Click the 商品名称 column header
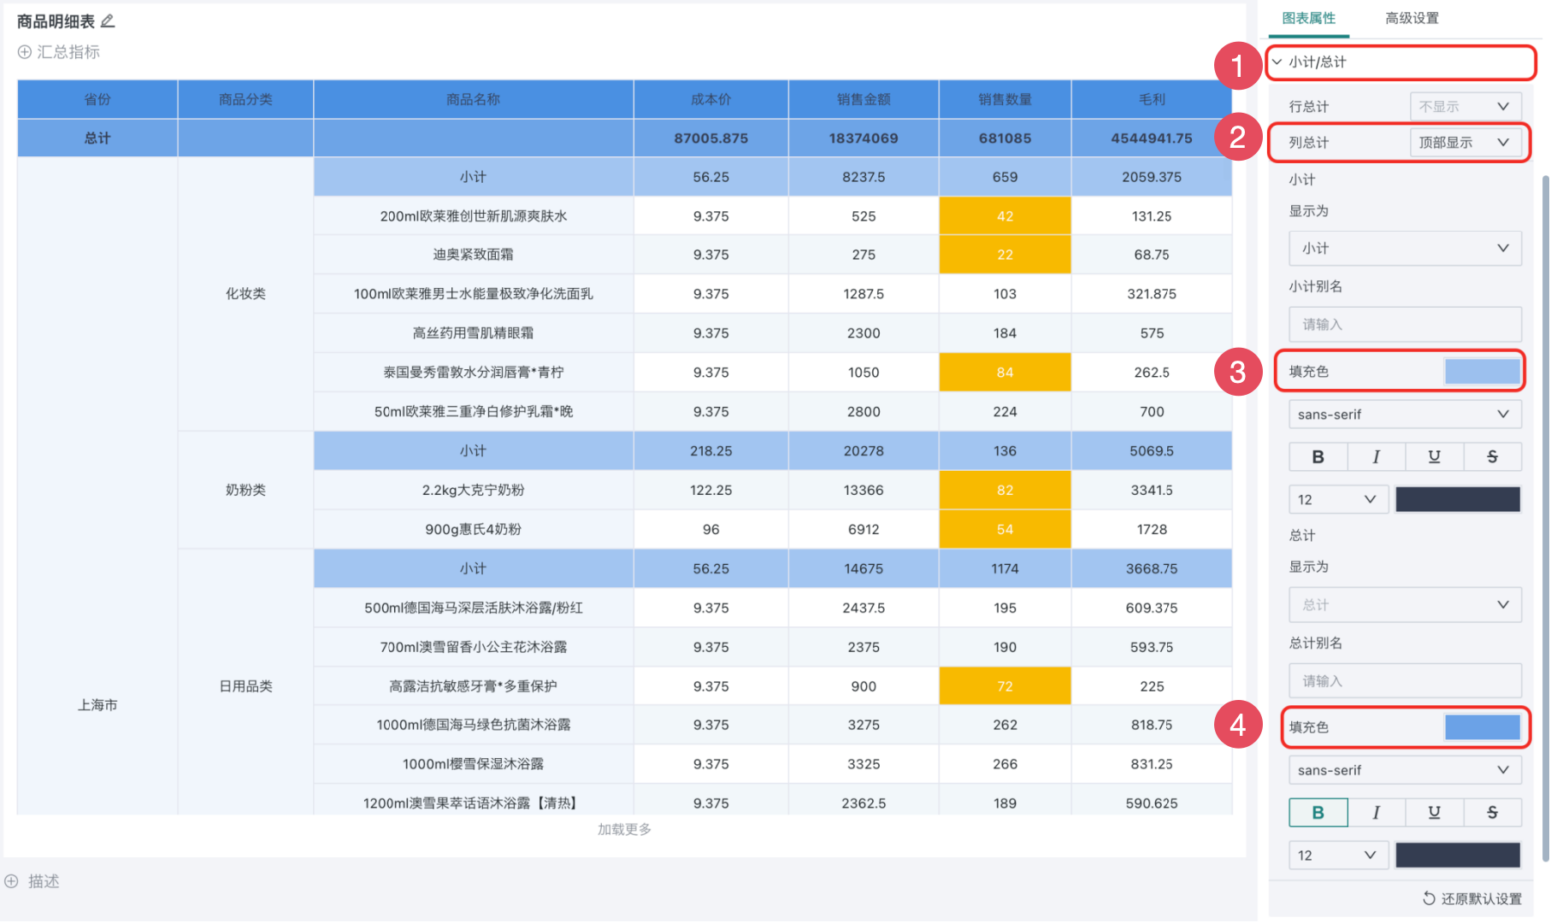1551x923 pixels. pyautogui.click(x=474, y=99)
